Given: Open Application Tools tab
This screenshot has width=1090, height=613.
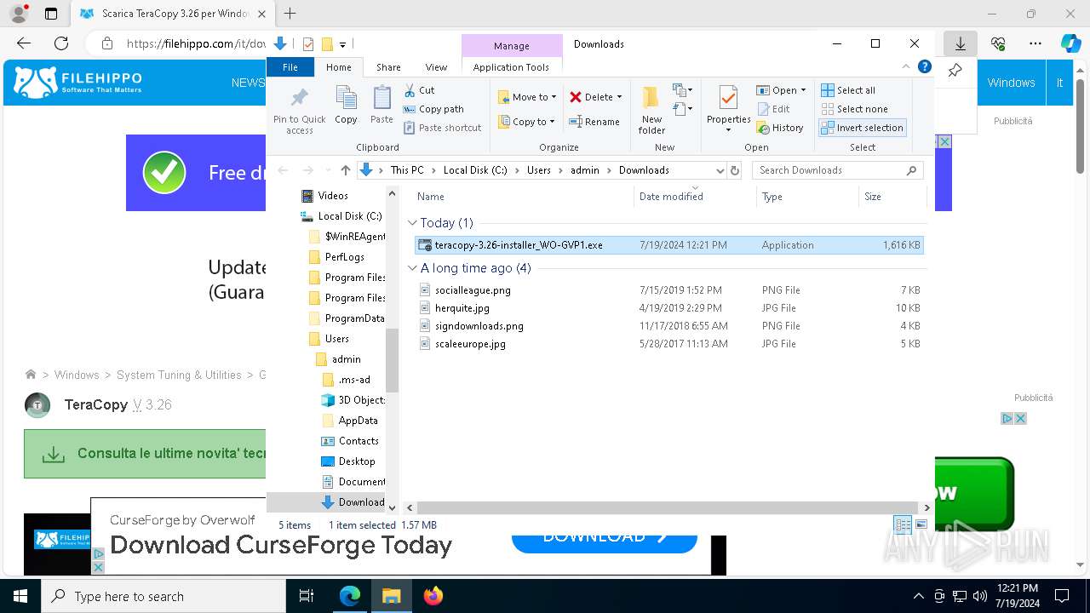Looking at the screenshot, I should pos(511,67).
